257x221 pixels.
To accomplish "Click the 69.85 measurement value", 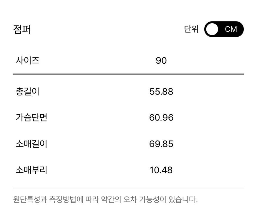I will [162, 144].
